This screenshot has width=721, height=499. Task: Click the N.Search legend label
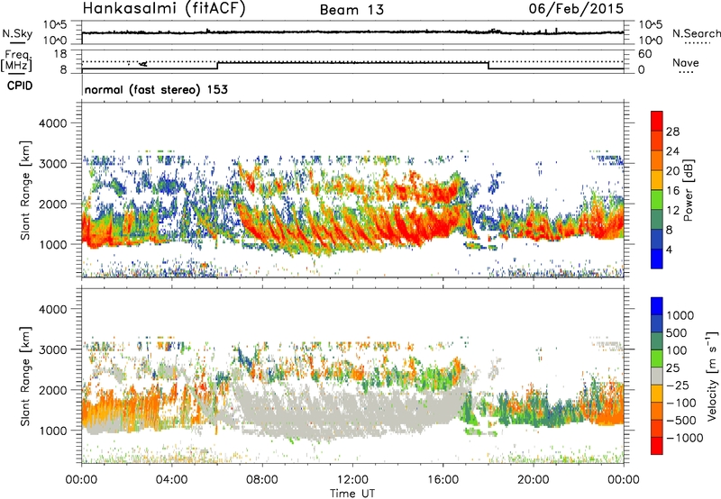coord(696,33)
